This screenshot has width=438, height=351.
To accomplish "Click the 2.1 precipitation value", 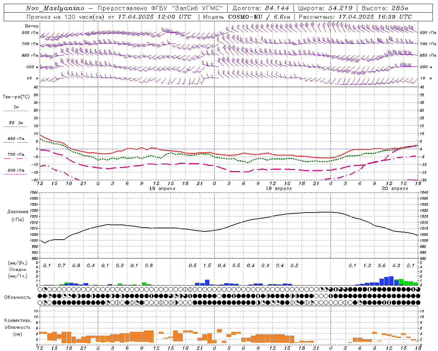I will 411,265.
